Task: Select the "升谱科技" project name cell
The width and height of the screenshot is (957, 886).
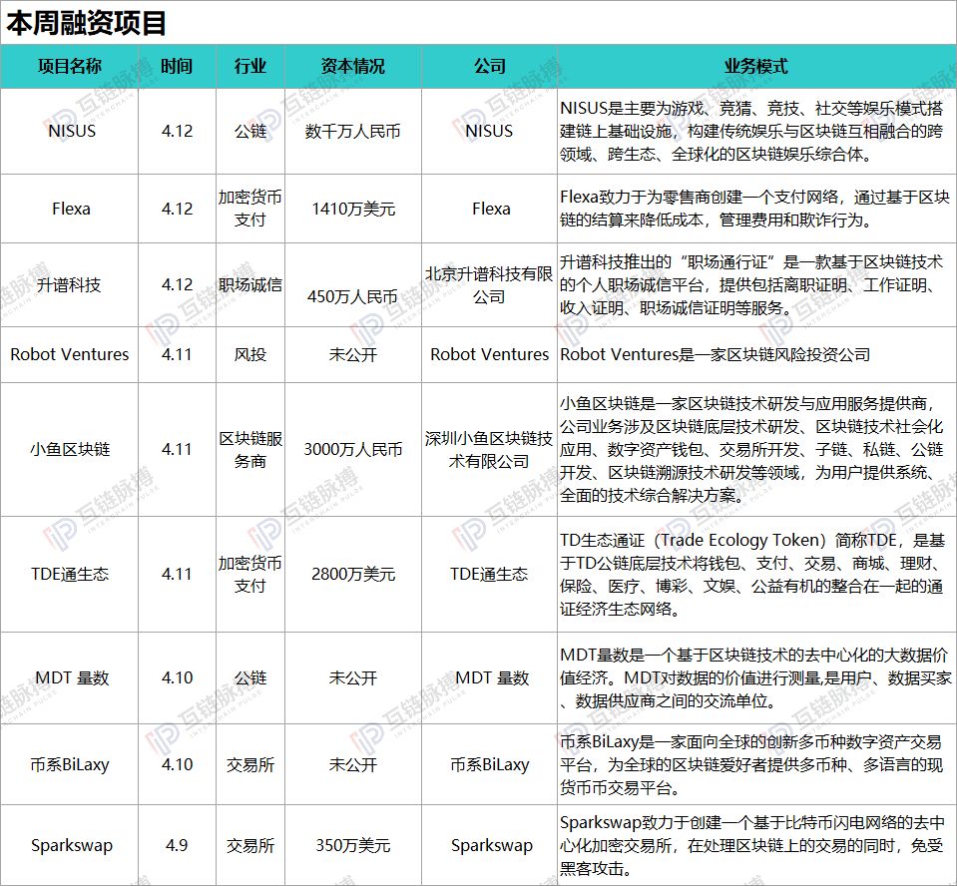Action: (69, 285)
